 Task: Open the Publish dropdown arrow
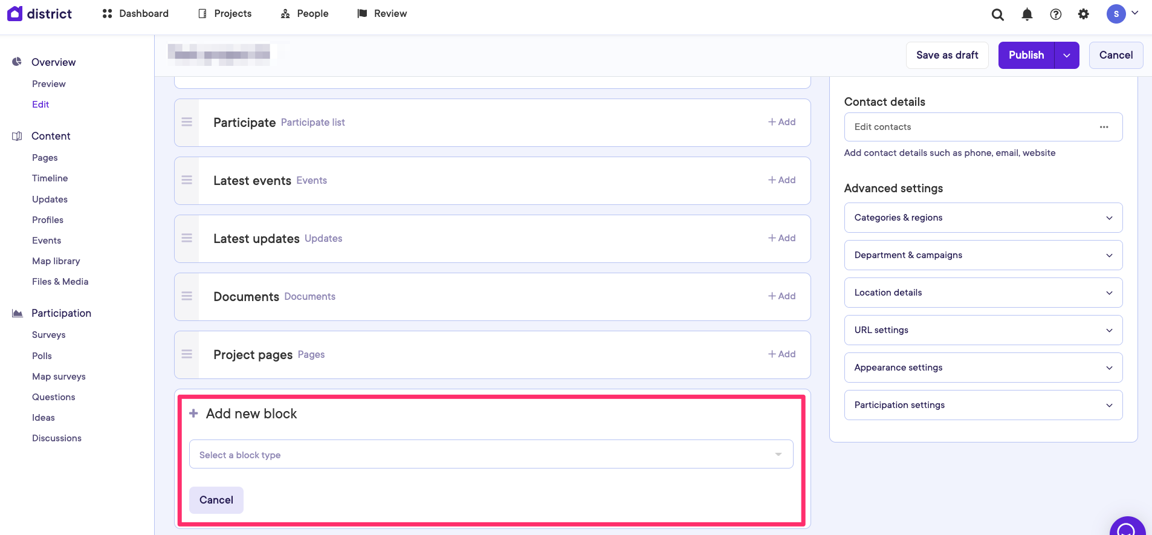(1067, 56)
